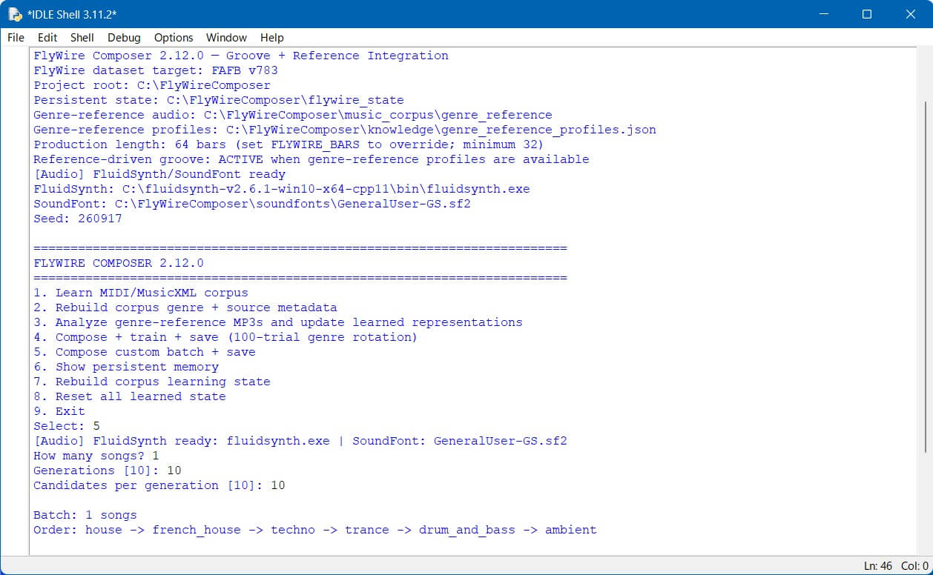Click '[Audio] FluidSynth ready: fluidsynth.exe' line
933x575 pixels.
(x=300, y=441)
